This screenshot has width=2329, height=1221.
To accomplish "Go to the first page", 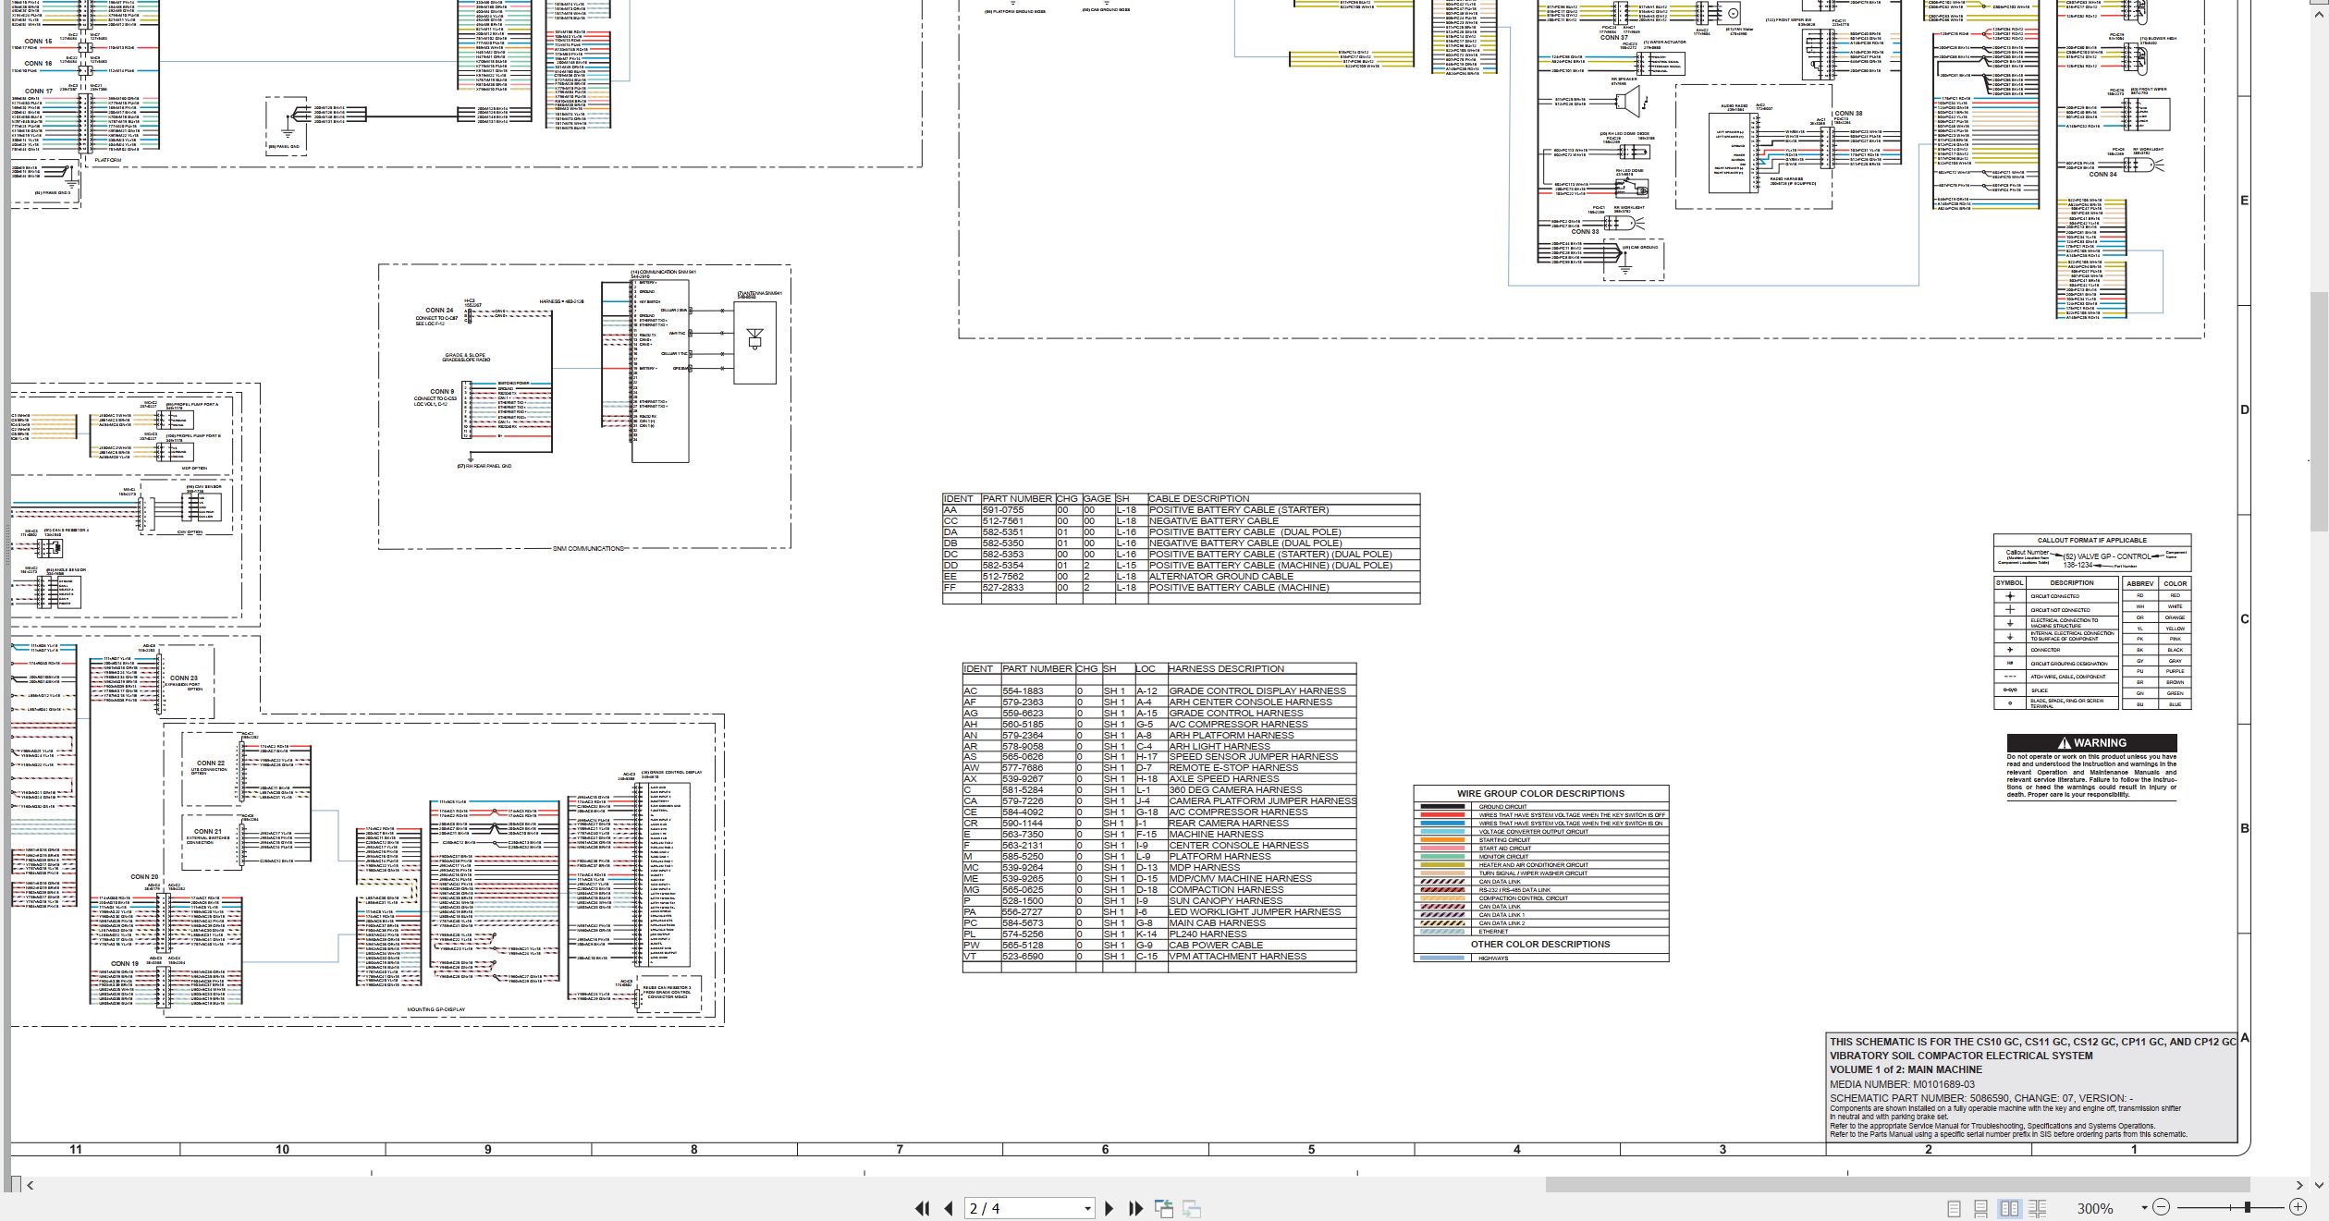I will coord(922,1208).
